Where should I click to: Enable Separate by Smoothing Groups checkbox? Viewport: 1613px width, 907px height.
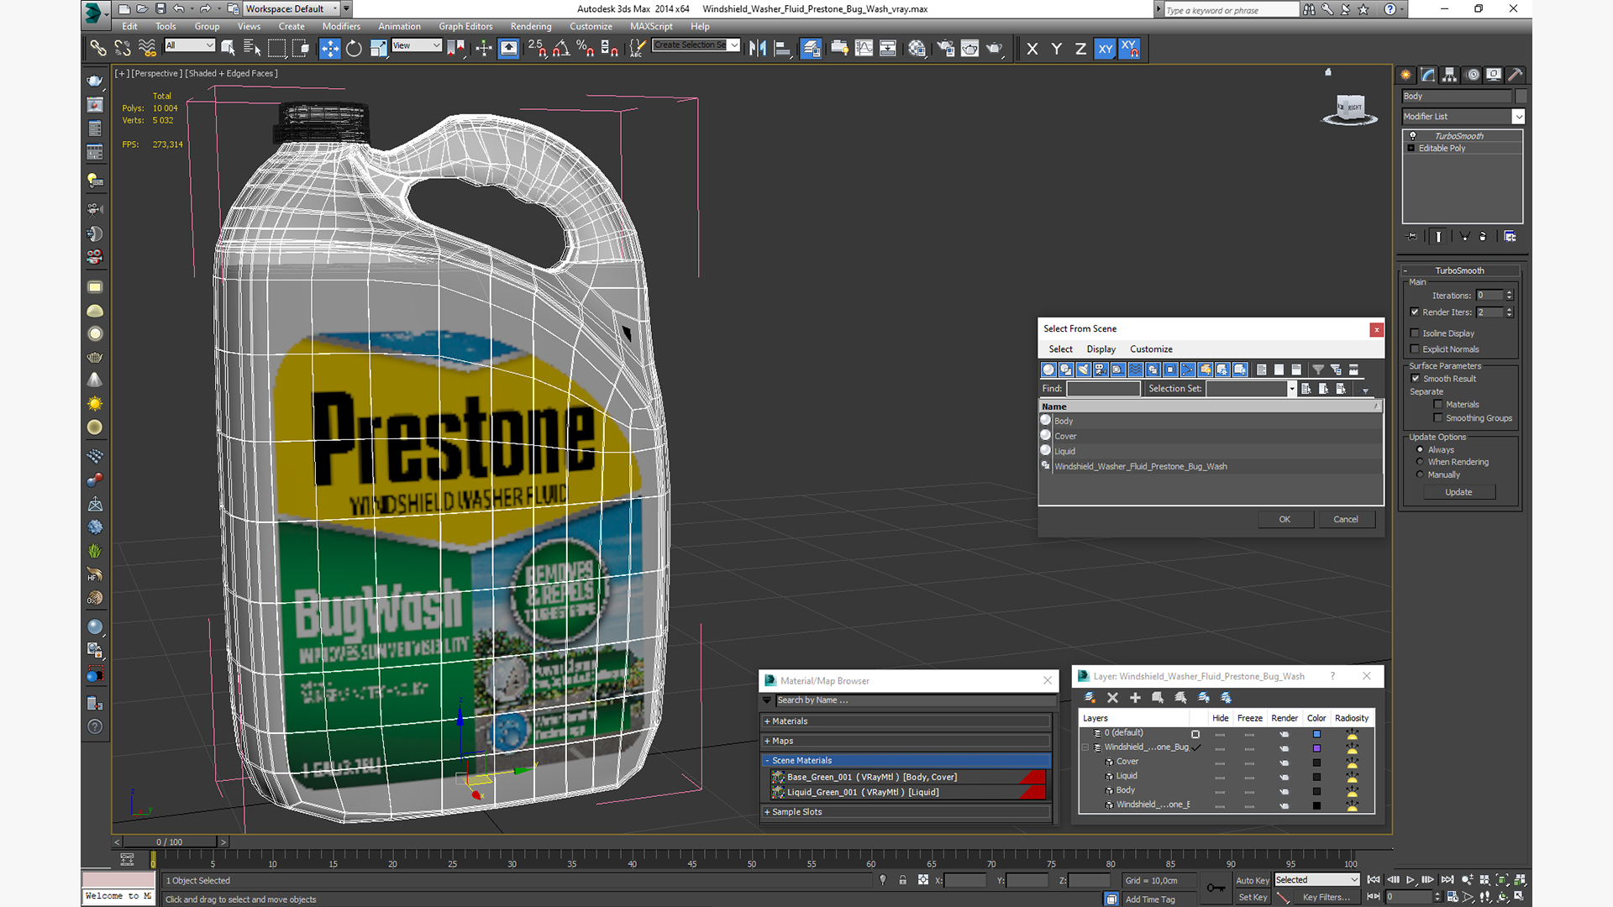[x=1438, y=418]
